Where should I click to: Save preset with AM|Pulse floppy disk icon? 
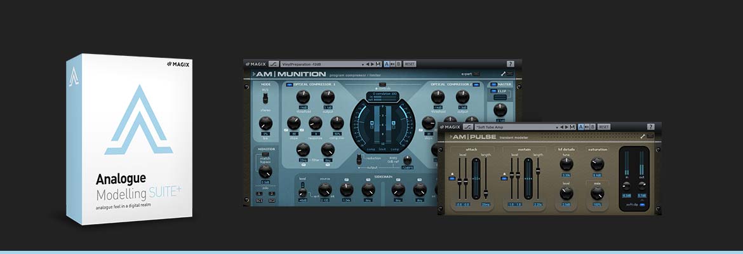click(x=572, y=127)
